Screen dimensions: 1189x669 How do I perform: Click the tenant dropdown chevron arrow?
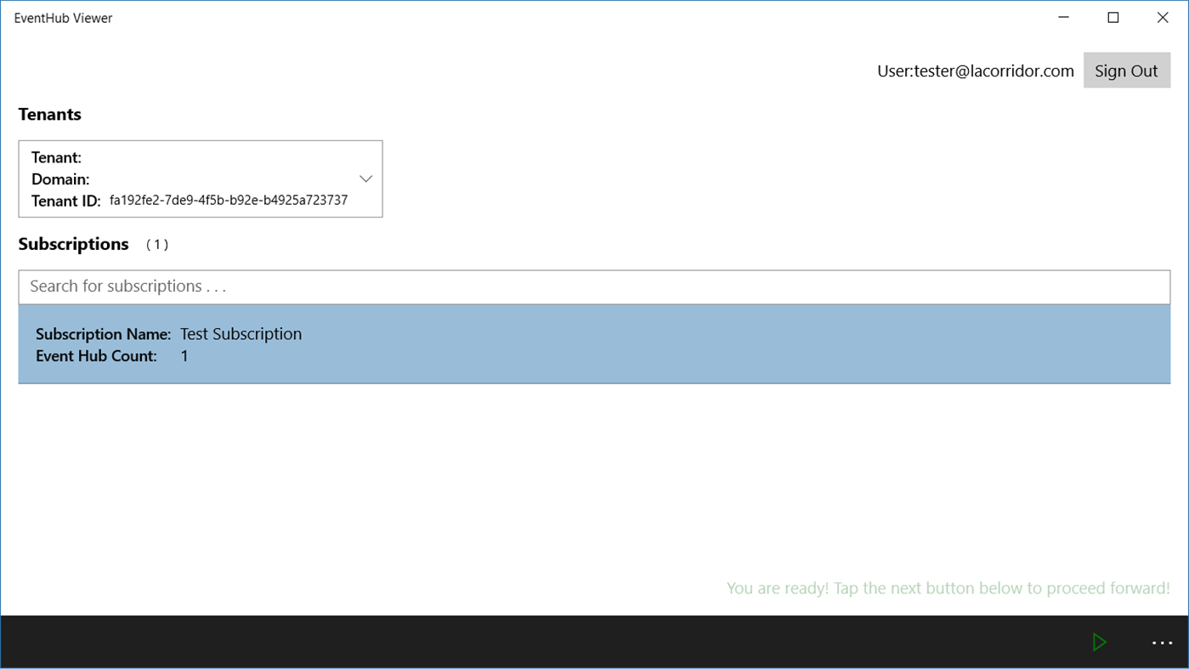[365, 179]
